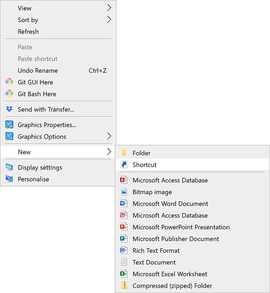
Task: Create a Microsoft PowerPoint Presentation
Action: coord(192,227)
